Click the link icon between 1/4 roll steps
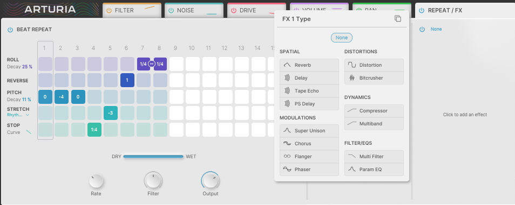This screenshot has width=515, height=205. [x=151, y=64]
